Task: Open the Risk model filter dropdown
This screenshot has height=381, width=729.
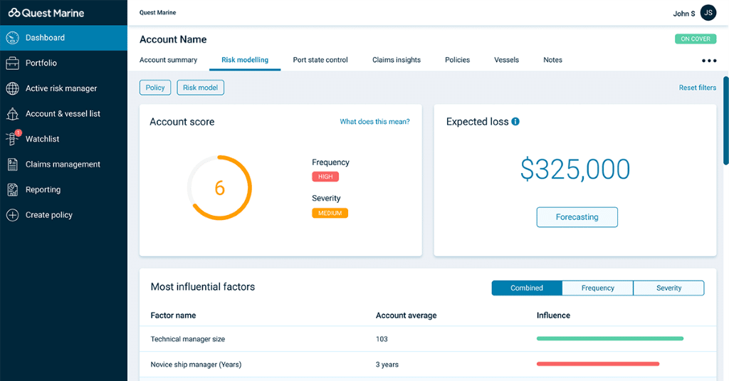Action: click(x=200, y=88)
